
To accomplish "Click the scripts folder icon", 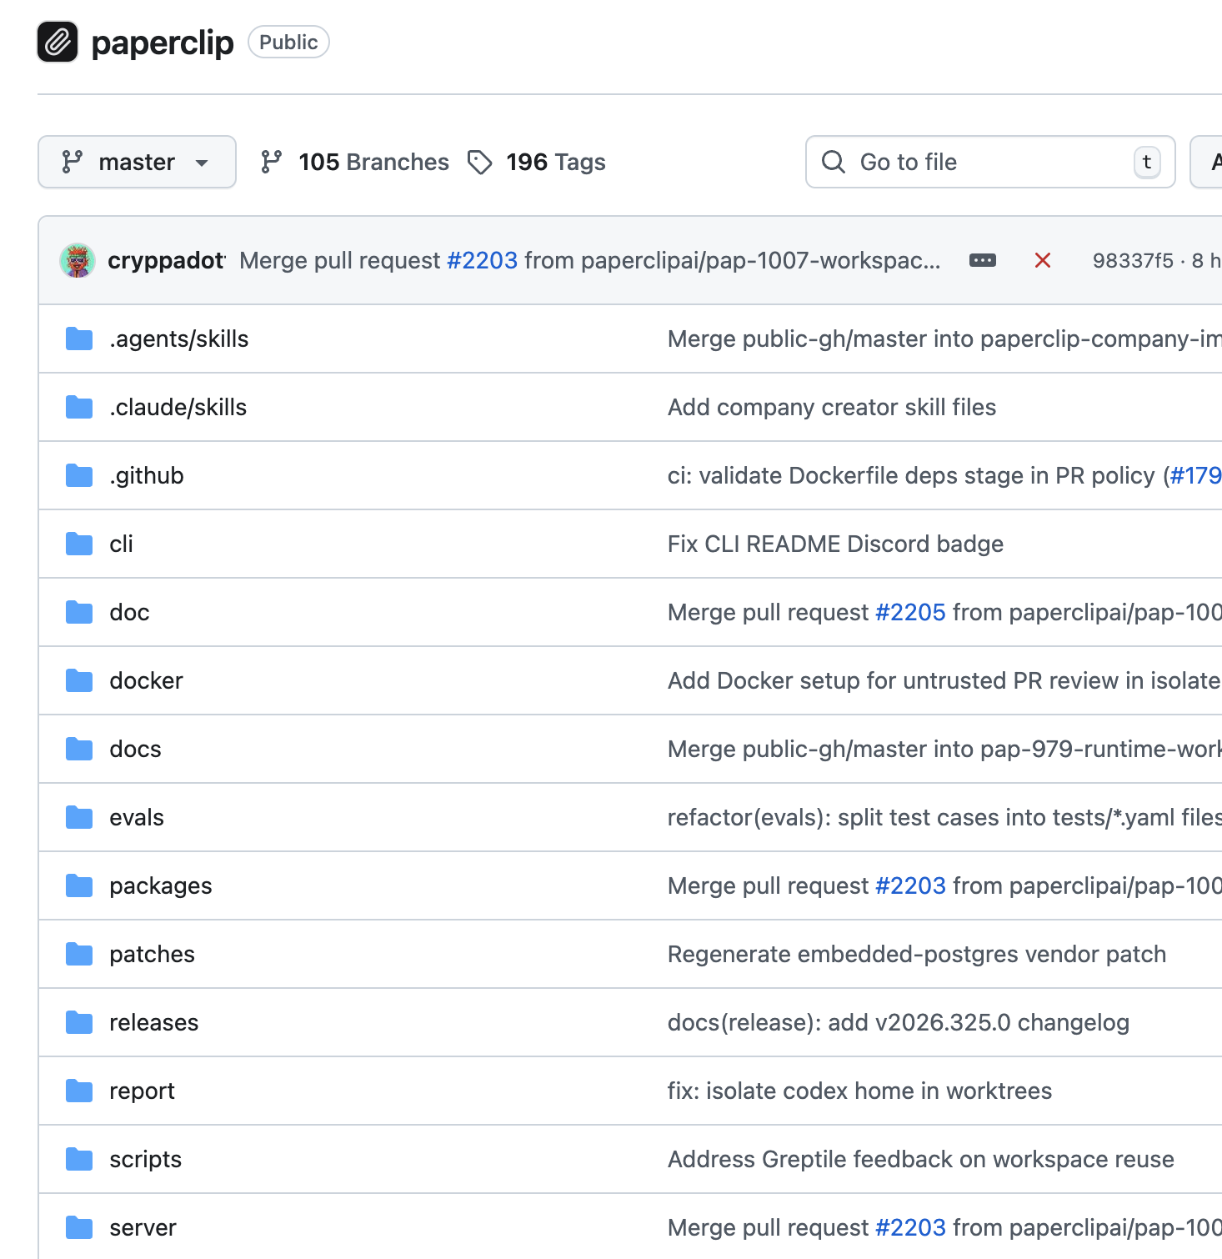I will pyautogui.click(x=79, y=1159).
